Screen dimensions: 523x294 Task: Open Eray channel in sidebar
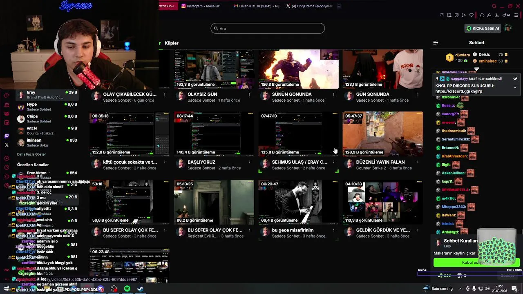[47, 95]
